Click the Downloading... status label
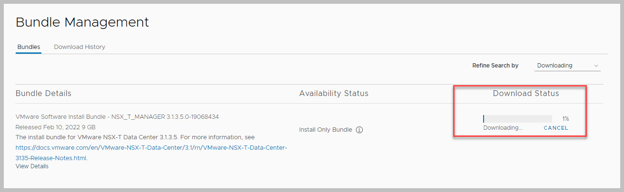 tap(503, 128)
